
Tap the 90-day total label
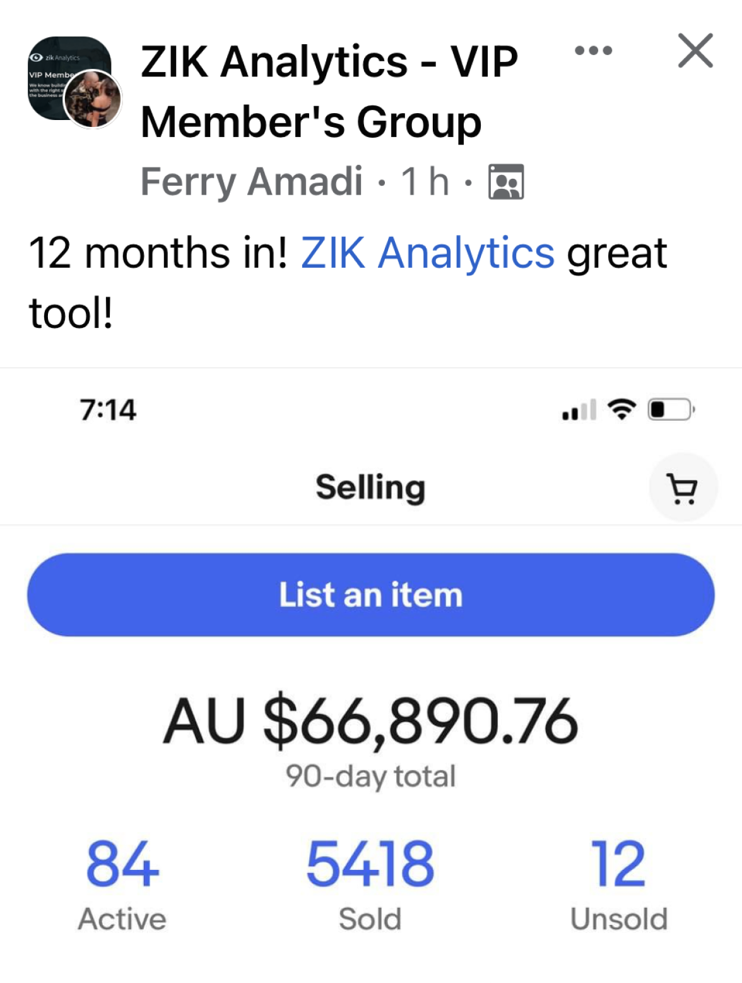371,776
